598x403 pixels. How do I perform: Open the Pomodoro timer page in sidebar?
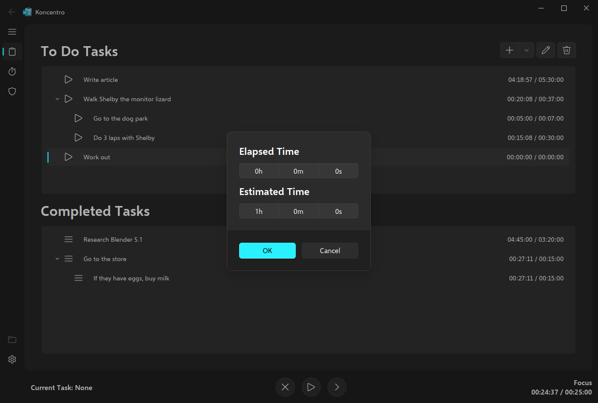click(x=12, y=71)
